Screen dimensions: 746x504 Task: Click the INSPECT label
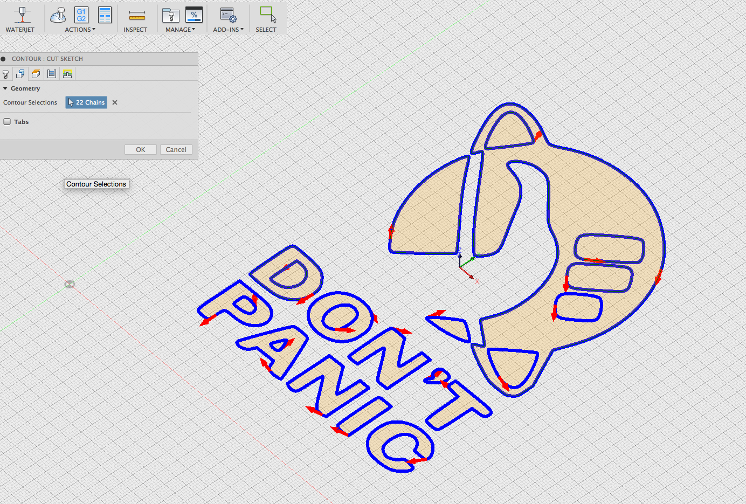(x=135, y=30)
